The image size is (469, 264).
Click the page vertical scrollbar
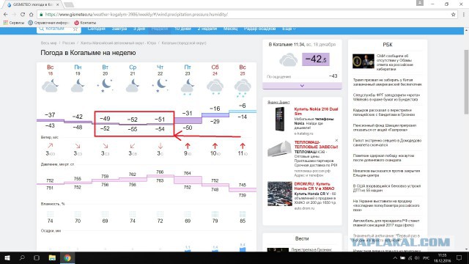[x=466, y=81]
